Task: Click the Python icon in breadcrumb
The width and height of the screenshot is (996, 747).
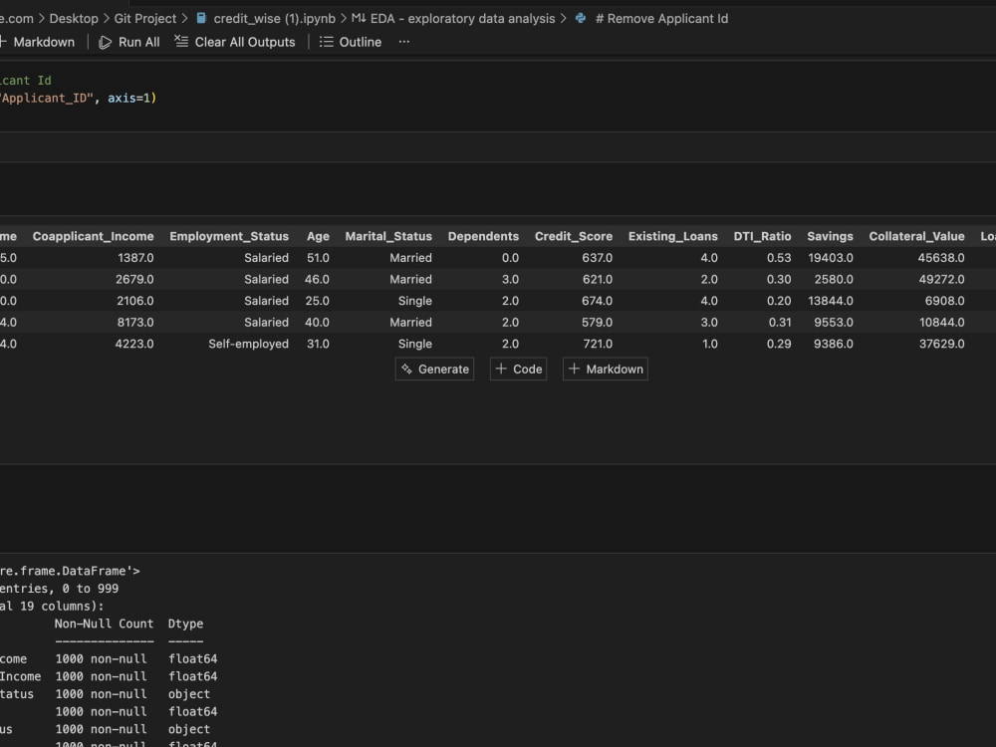Action: click(580, 18)
